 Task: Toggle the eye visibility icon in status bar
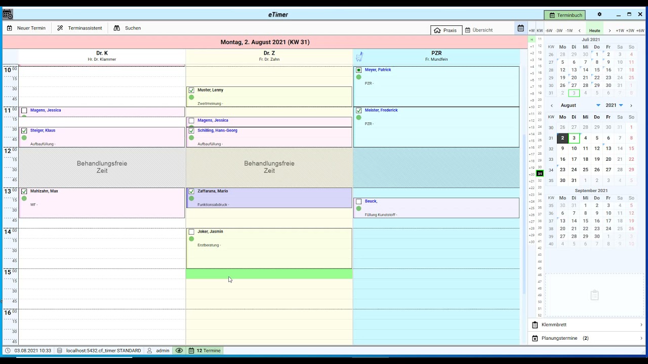pyautogui.click(x=179, y=350)
